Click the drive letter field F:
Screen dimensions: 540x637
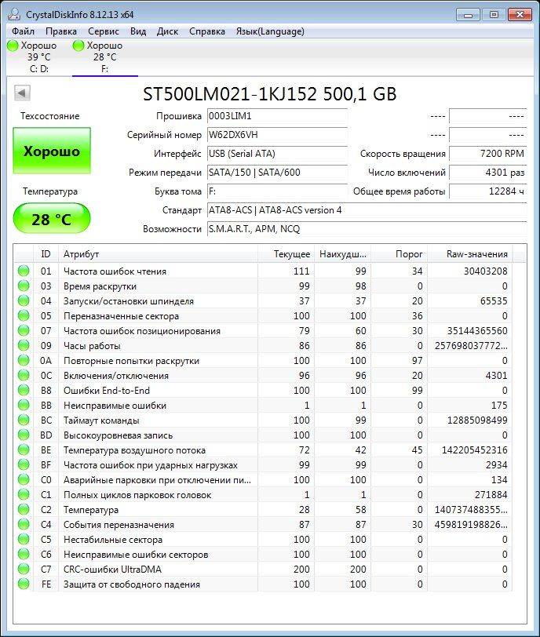click(x=277, y=191)
